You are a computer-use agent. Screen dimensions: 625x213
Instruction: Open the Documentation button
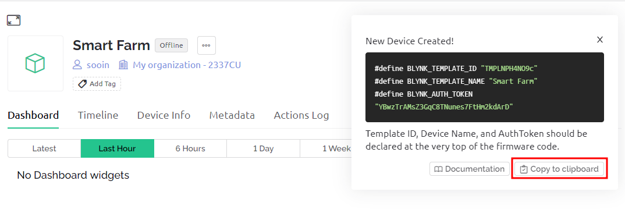pos(470,169)
